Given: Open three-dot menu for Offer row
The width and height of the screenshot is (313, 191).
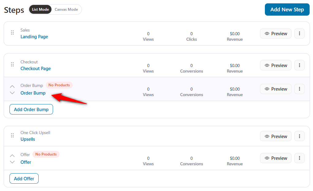Looking at the screenshot, I should [300, 158].
